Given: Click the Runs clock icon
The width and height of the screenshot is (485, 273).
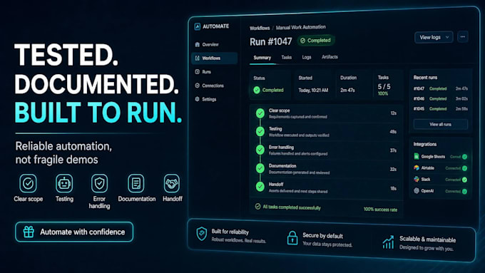Looking at the screenshot, I should tap(198, 72).
